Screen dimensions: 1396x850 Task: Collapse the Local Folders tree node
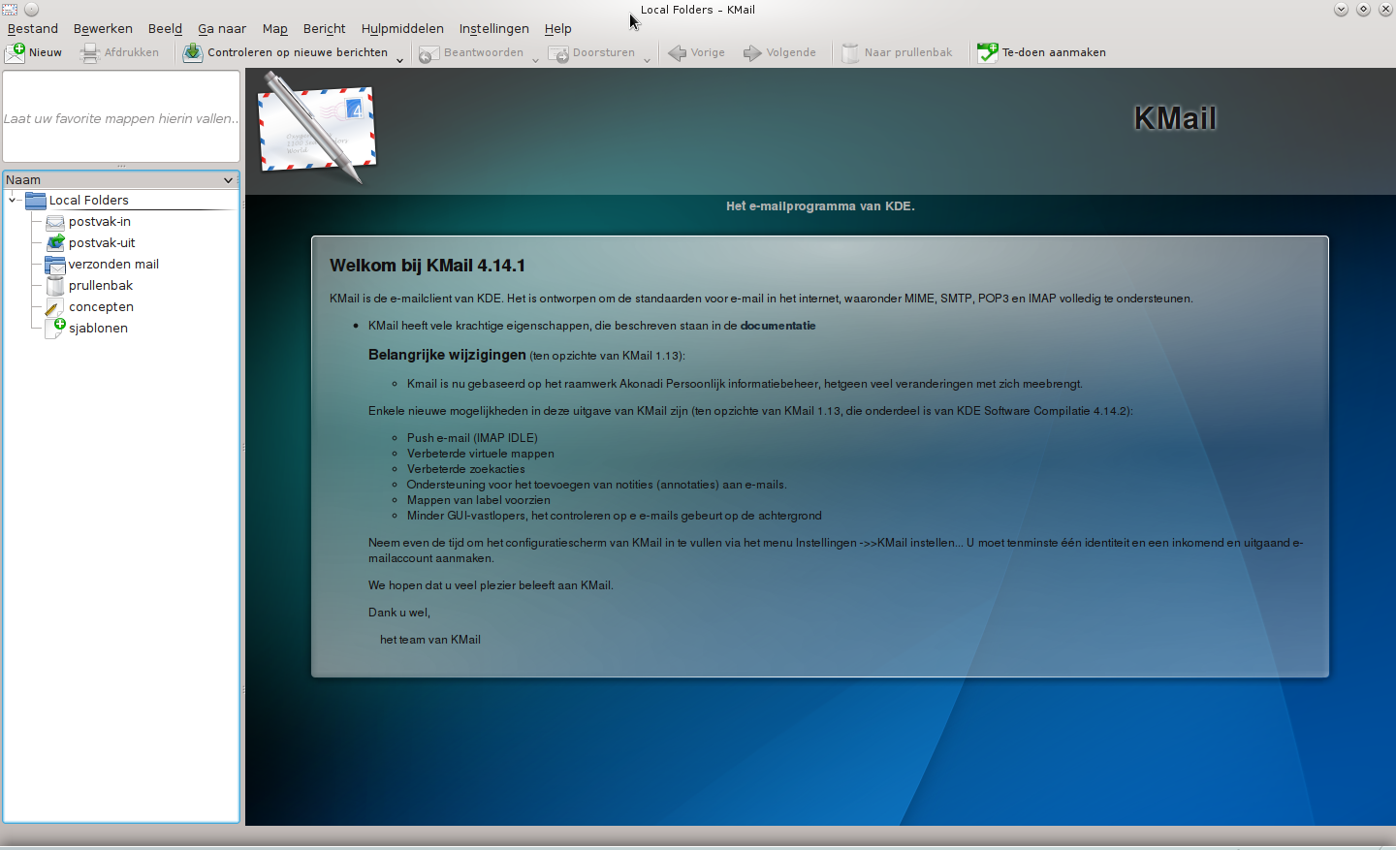[13, 201]
